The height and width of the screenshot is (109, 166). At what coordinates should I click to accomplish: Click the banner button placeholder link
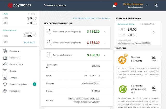(x=91, y=18)
